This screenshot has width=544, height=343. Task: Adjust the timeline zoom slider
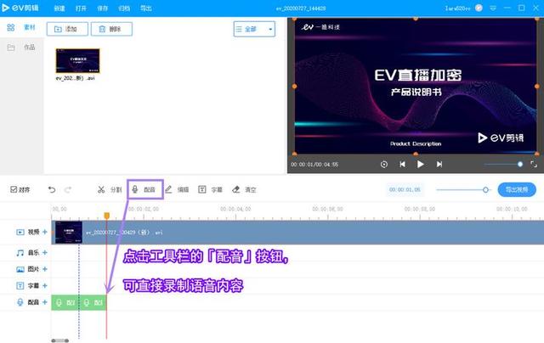[462, 189]
